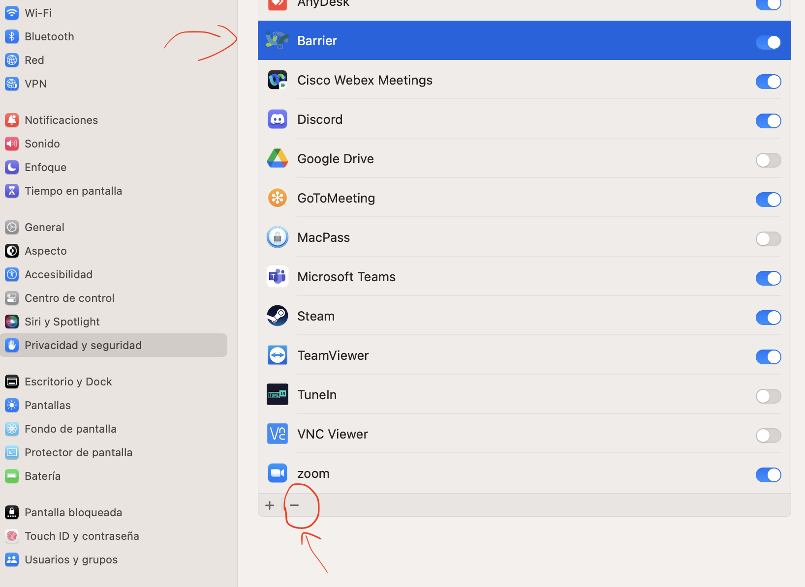Screen dimensions: 805x587
Task: Click the Enfoque moon icon
Action: click(x=12, y=167)
